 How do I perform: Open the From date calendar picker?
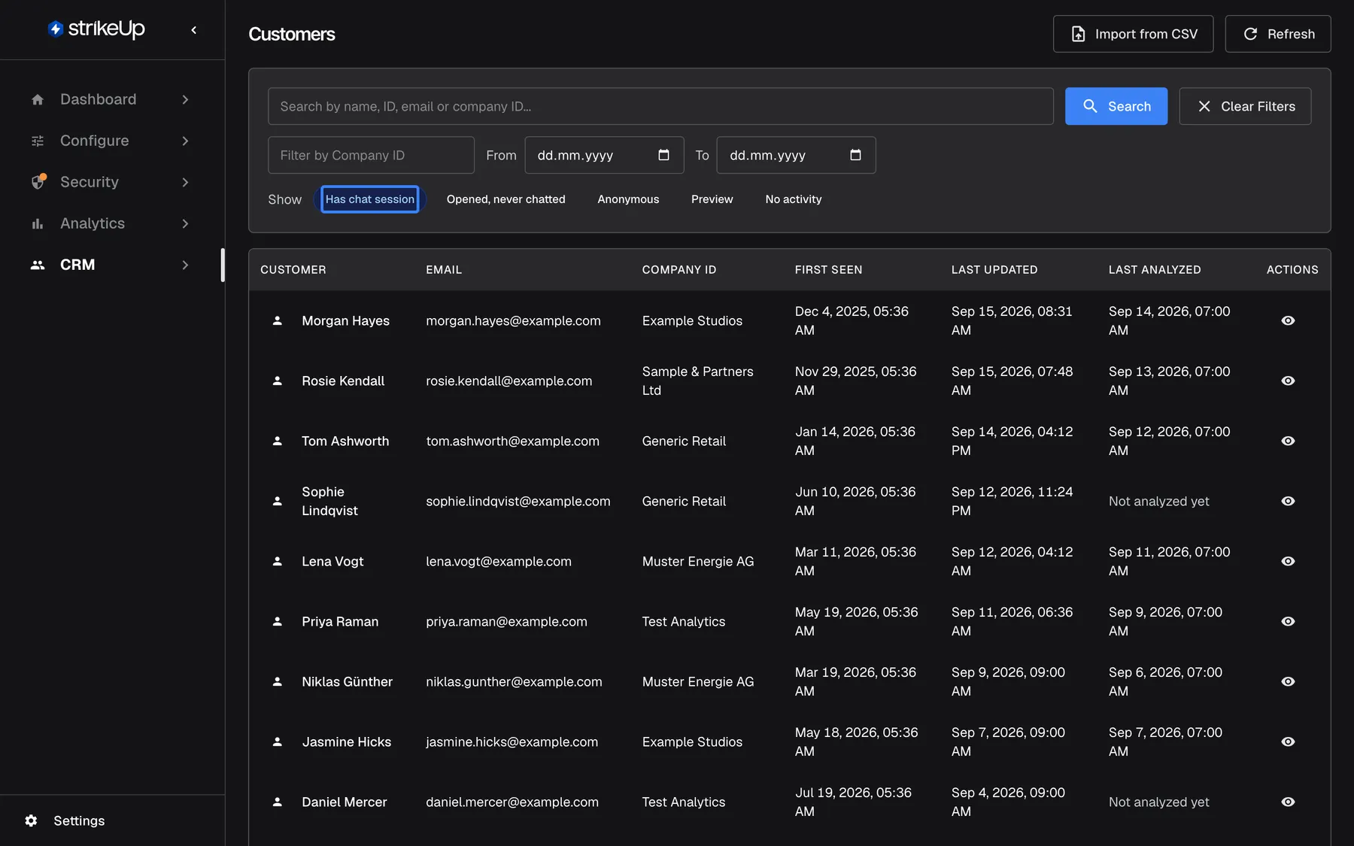[x=663, y=155]
